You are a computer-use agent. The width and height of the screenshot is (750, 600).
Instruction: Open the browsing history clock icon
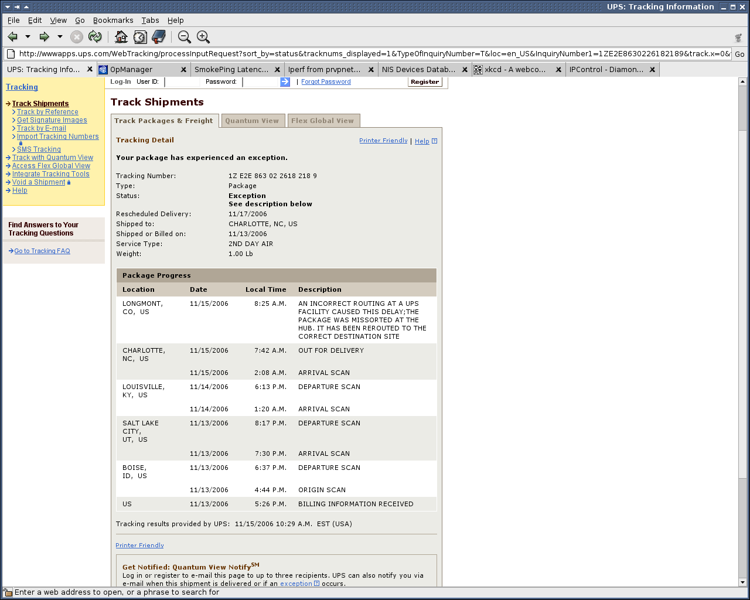[x=140, y=37]
